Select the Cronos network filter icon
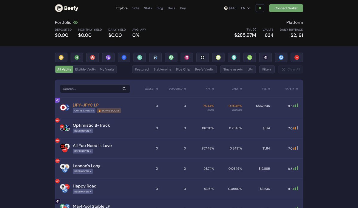 pyautogui.click(x=203, y=57)
